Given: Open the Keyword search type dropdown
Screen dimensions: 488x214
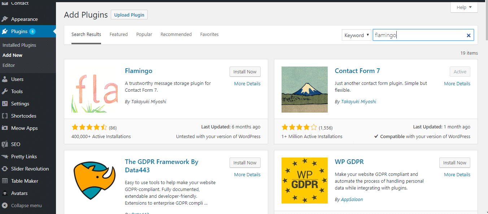Looking at the screenshot, I should [357, 35].
